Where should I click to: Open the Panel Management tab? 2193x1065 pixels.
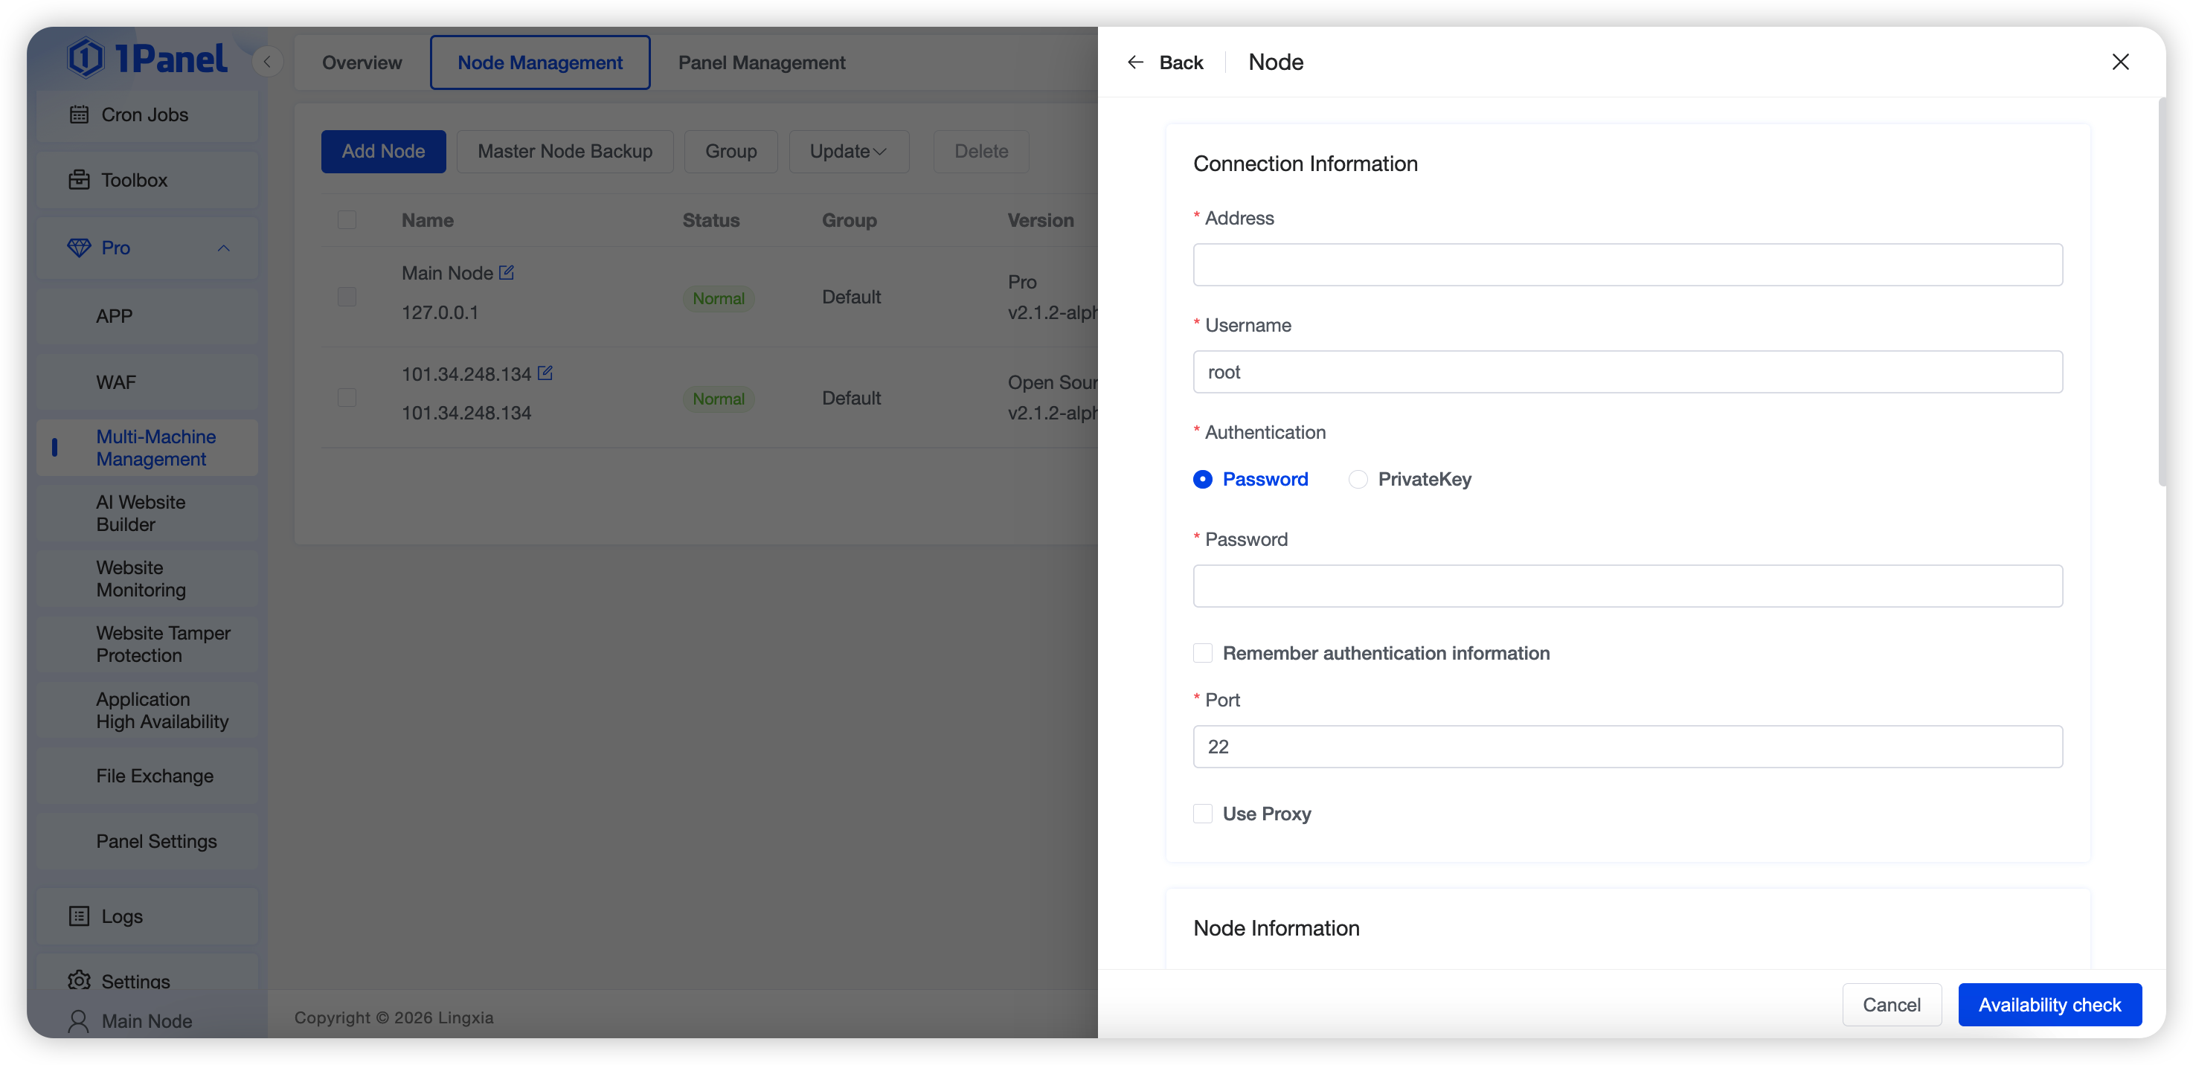pyautogui.click(x=761, y=62)
